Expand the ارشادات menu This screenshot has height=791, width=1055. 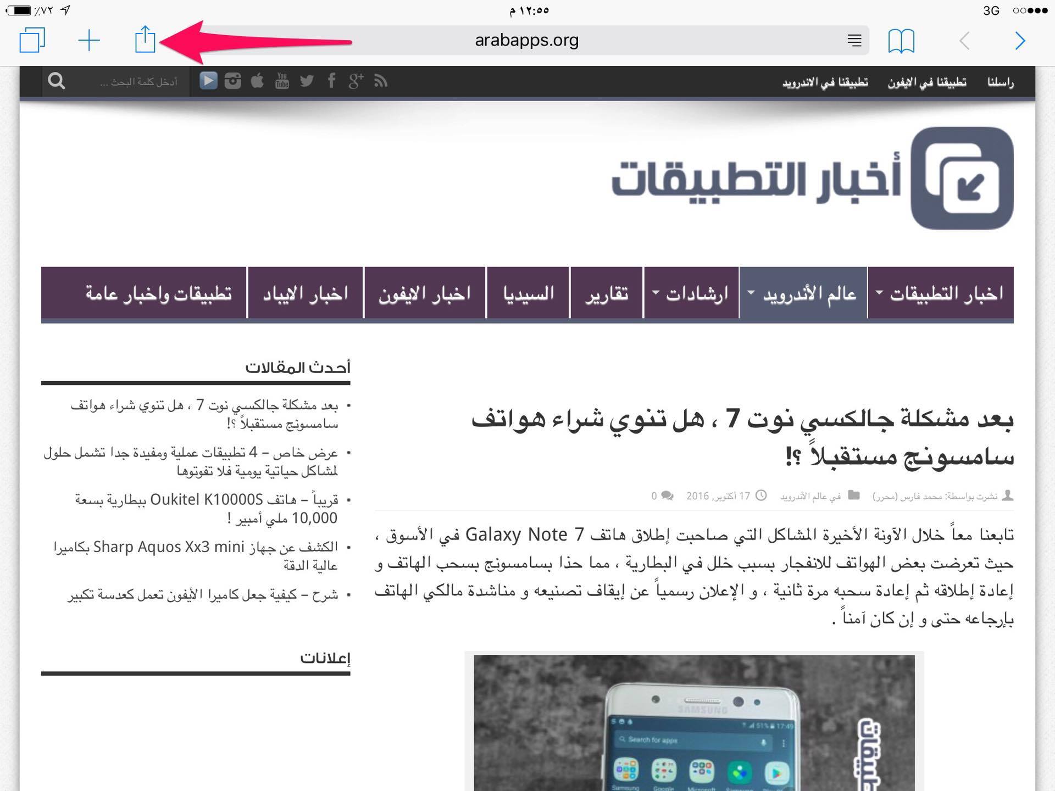point(691,293)
